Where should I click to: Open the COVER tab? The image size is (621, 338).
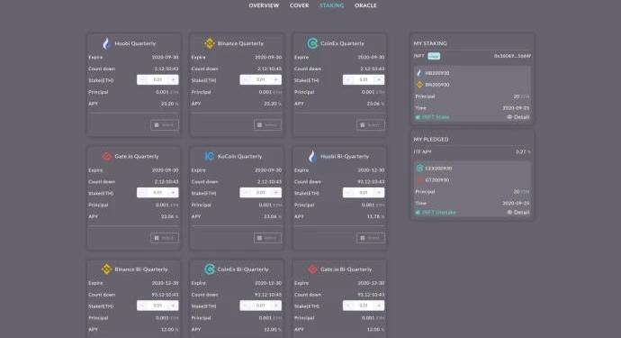[x=299, y=5]
